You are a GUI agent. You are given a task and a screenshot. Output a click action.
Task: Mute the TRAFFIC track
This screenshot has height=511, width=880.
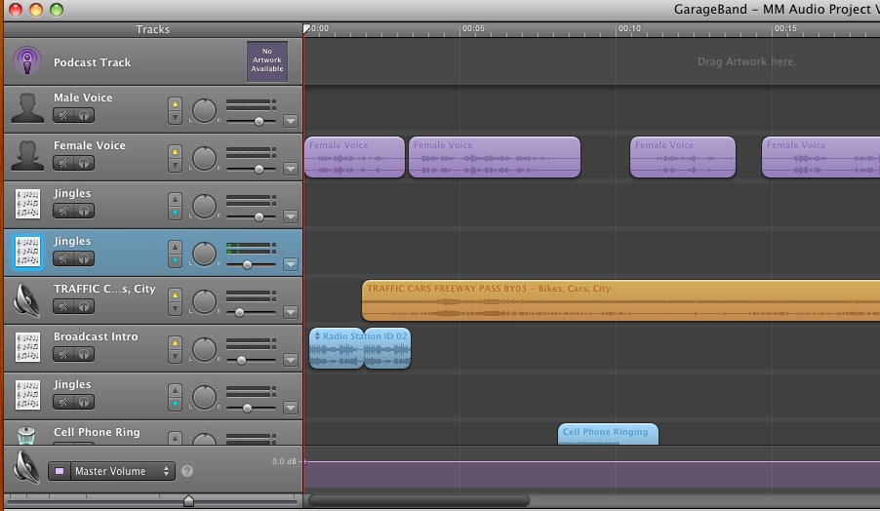(63, 306)
